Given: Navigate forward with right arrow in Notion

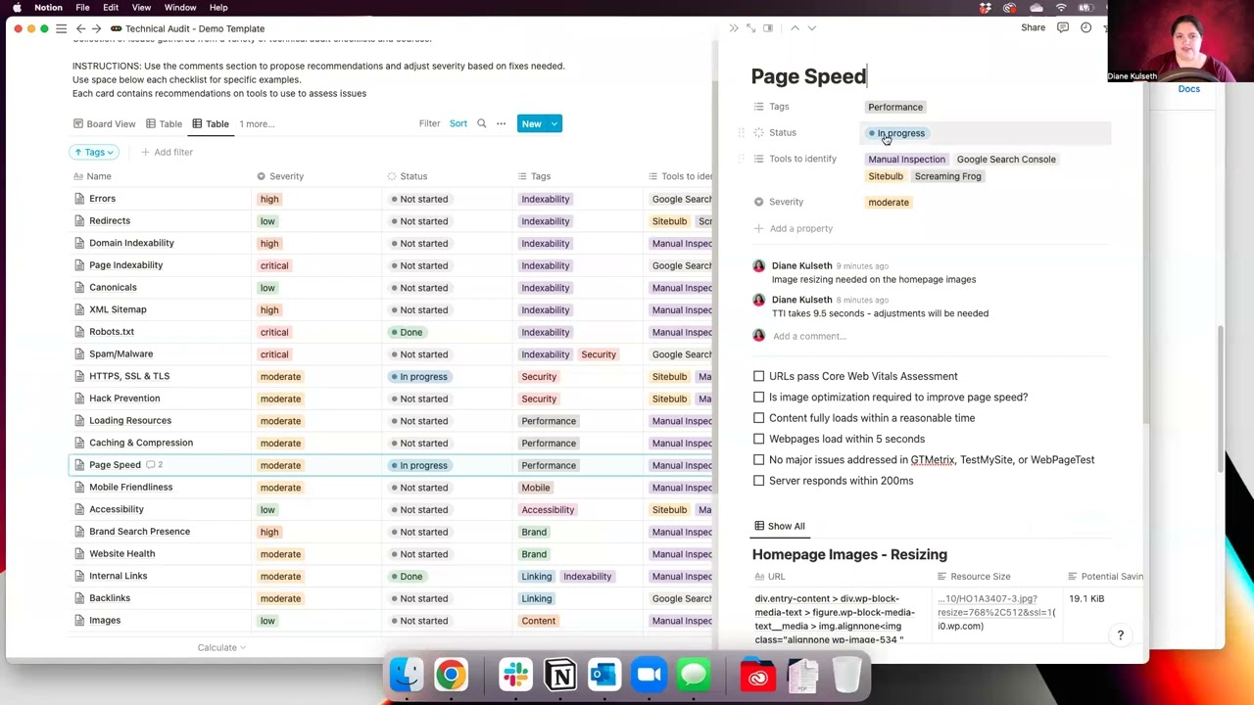Looking at the screenshot, I should 98,28.
